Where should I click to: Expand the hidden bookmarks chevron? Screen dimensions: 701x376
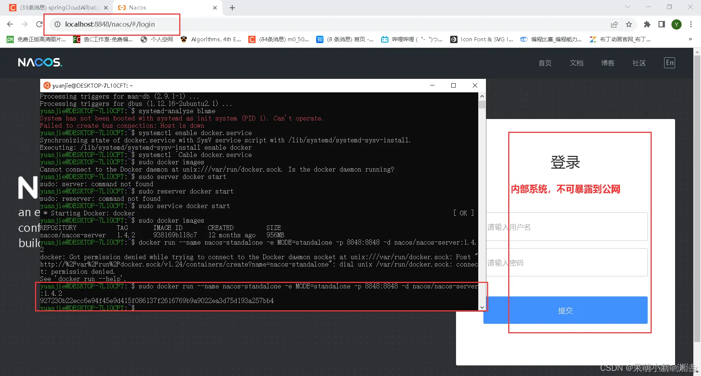click(690, 39)
